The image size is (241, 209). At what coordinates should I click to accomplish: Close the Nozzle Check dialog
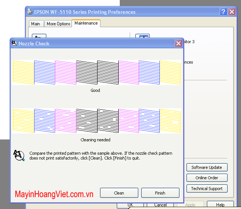[178, 43]
